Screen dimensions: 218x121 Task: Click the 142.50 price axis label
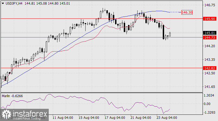click(x=210, y=73)
